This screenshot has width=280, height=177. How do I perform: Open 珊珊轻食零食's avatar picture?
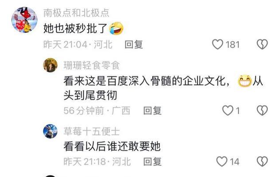point(51,65)
